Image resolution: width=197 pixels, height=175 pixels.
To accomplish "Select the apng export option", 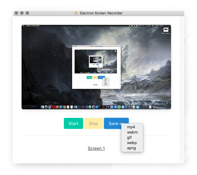I will tap(131, 148).
